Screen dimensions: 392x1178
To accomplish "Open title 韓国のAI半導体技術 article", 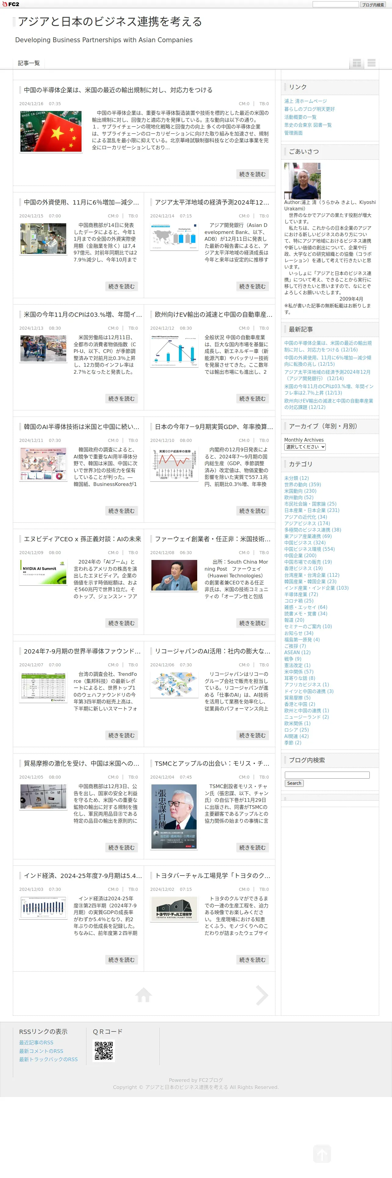I will [x=82, y=427].
